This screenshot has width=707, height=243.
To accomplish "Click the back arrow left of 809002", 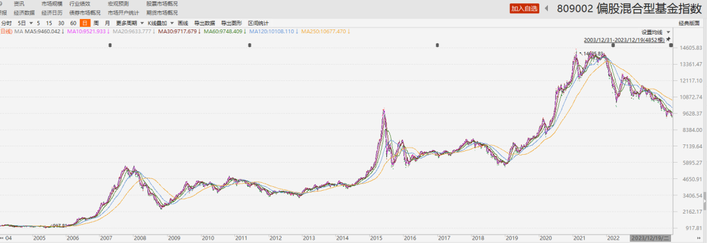I will 547,8.
